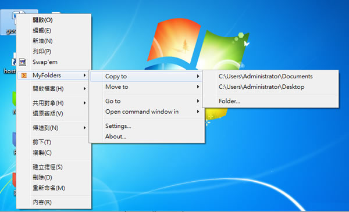Choose 重新命名(M) to rename the file
Viewport: 349px width, 212px height.
(54, 188)
